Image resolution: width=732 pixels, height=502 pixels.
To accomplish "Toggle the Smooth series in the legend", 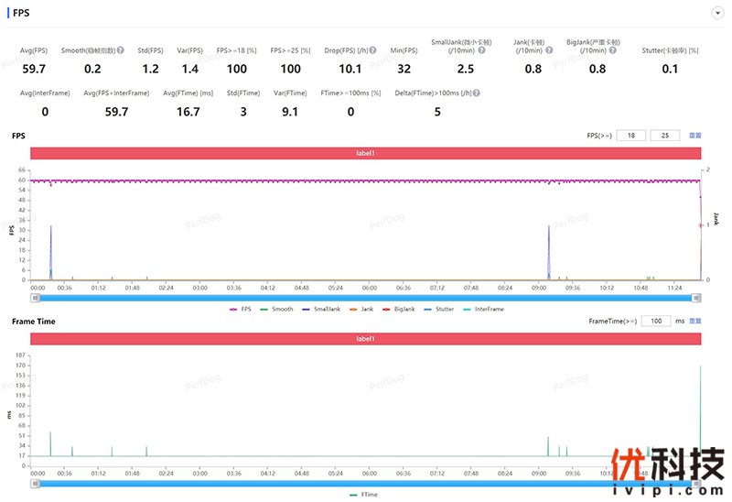I will (x=276, y=309).
